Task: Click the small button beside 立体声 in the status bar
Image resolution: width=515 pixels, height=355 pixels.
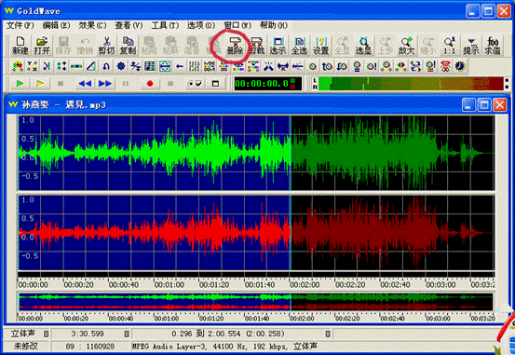Action: pos(46,334)
